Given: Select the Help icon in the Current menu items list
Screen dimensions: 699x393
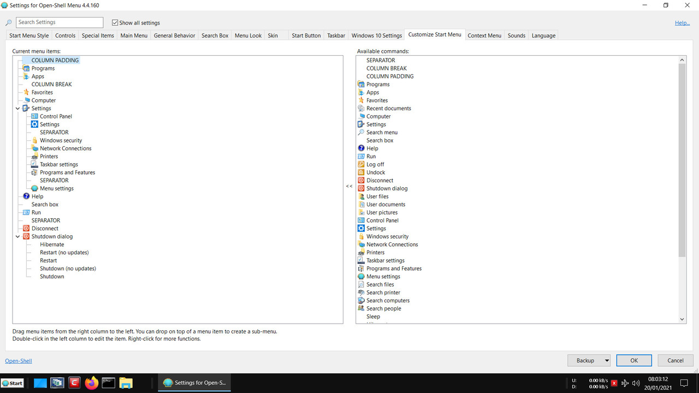Looking at the screenshot, I should [26, 196].
